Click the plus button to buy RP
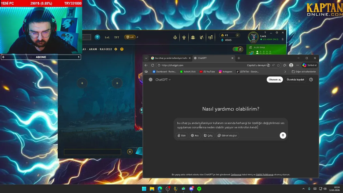This screenshot has width=343, height=193. 237,35
